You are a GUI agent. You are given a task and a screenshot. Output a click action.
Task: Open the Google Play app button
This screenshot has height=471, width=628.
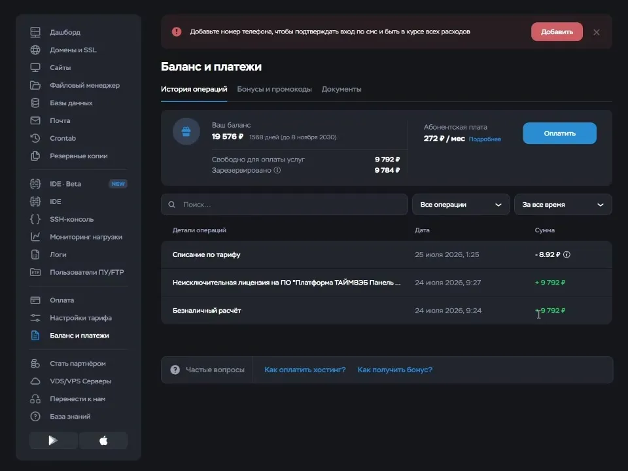point(53,440)
